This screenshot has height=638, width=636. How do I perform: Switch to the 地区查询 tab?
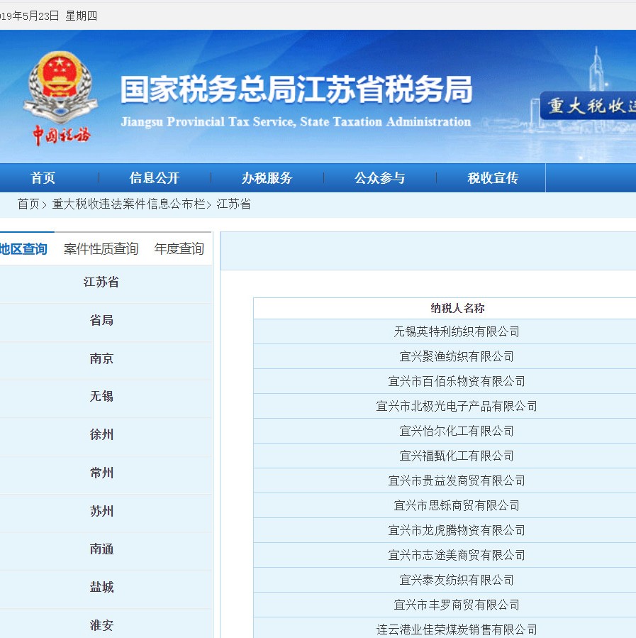(23, 248)
